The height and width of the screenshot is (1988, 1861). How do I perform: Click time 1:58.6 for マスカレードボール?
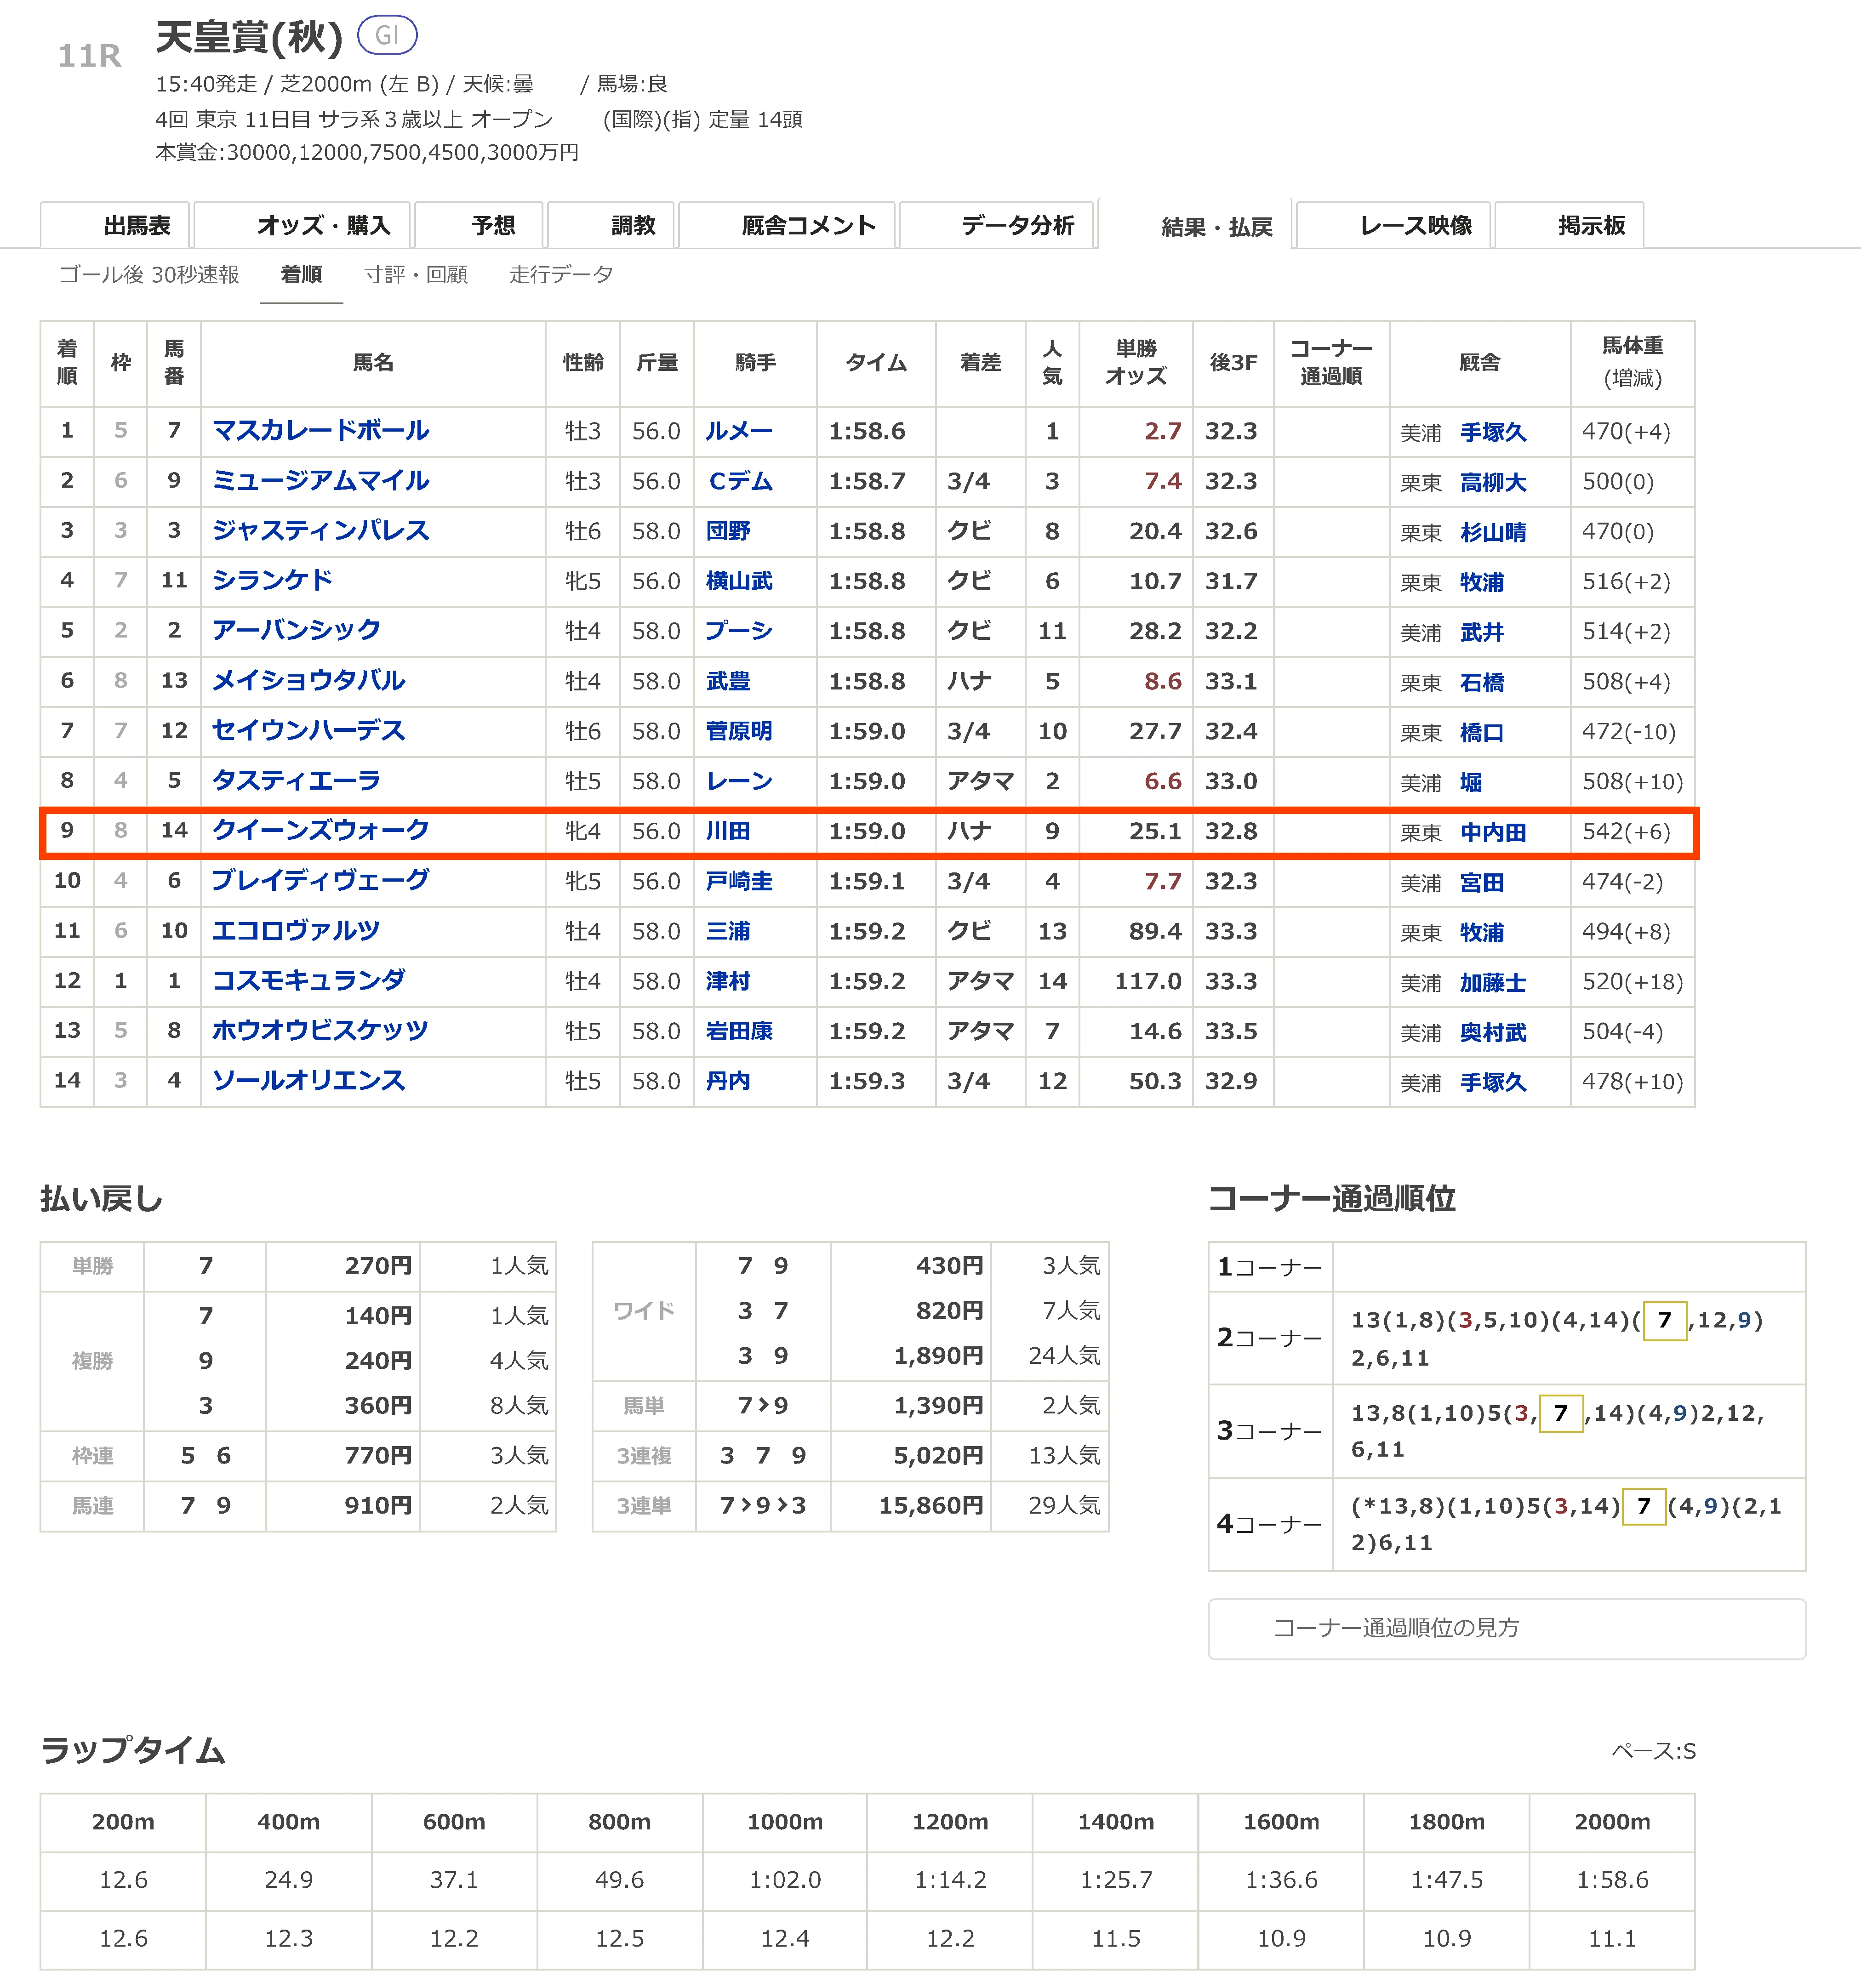867,431
